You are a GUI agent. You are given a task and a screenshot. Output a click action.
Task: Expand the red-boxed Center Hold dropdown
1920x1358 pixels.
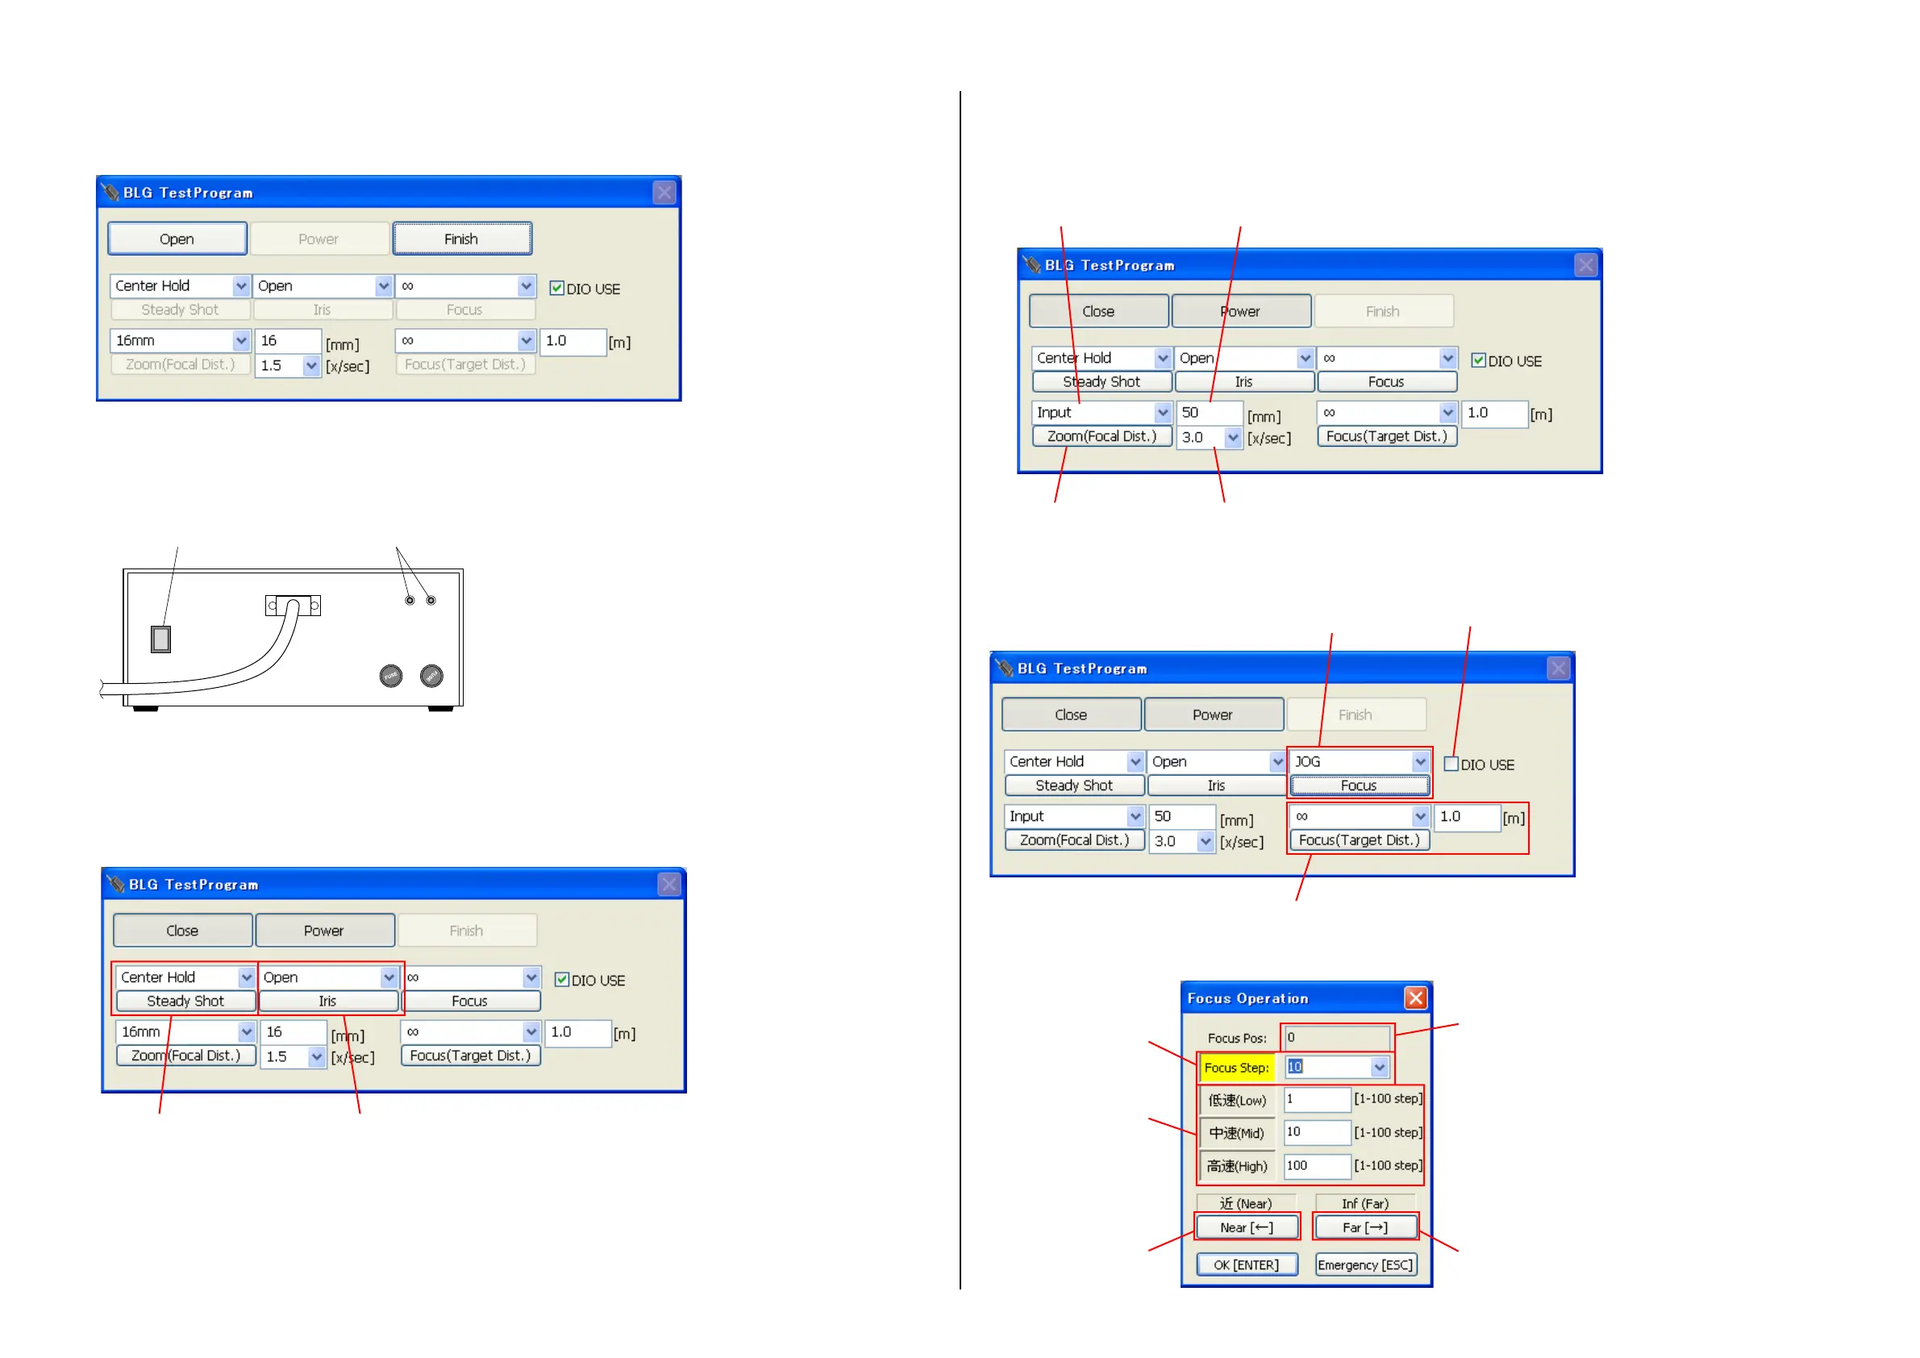pos(246,977)
